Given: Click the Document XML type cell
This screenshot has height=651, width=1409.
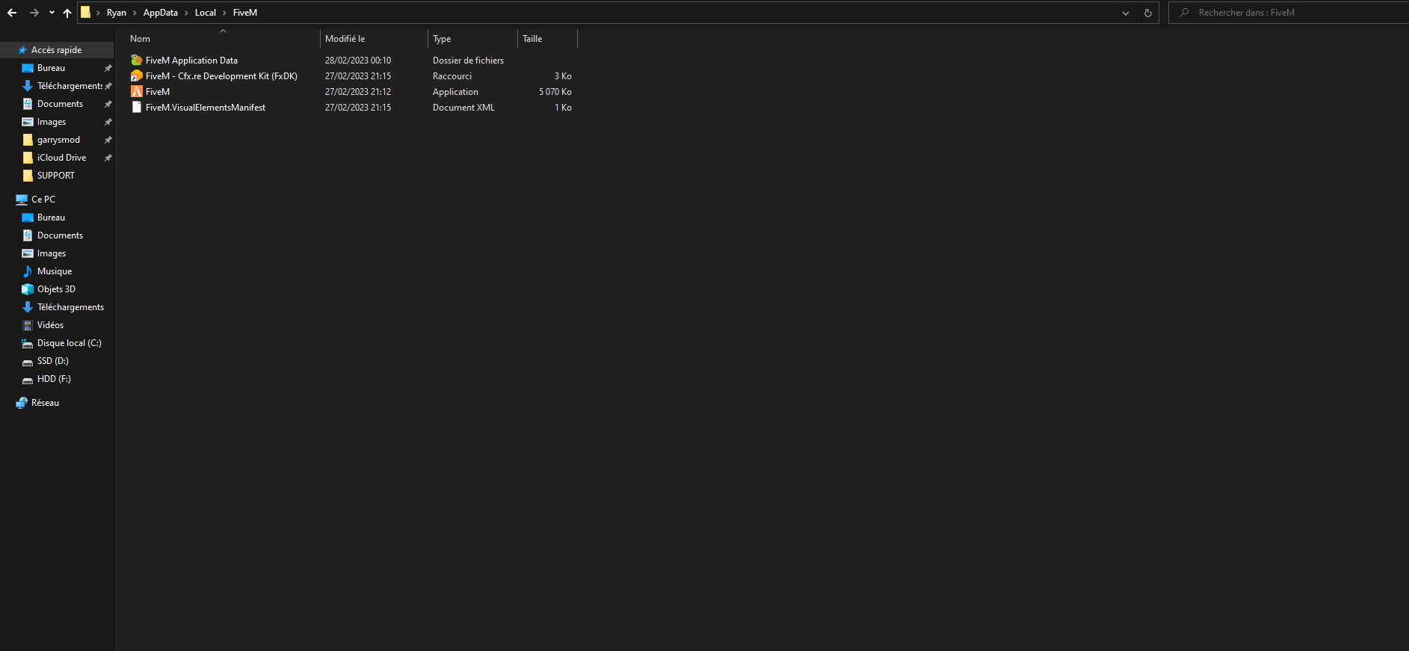Looking at the screenshot, I should pyautogui.click(x=463, y=108).
